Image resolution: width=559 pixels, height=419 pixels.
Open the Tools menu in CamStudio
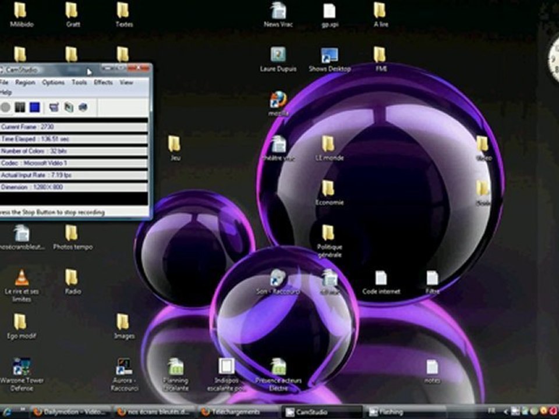[x=79, y=83]
